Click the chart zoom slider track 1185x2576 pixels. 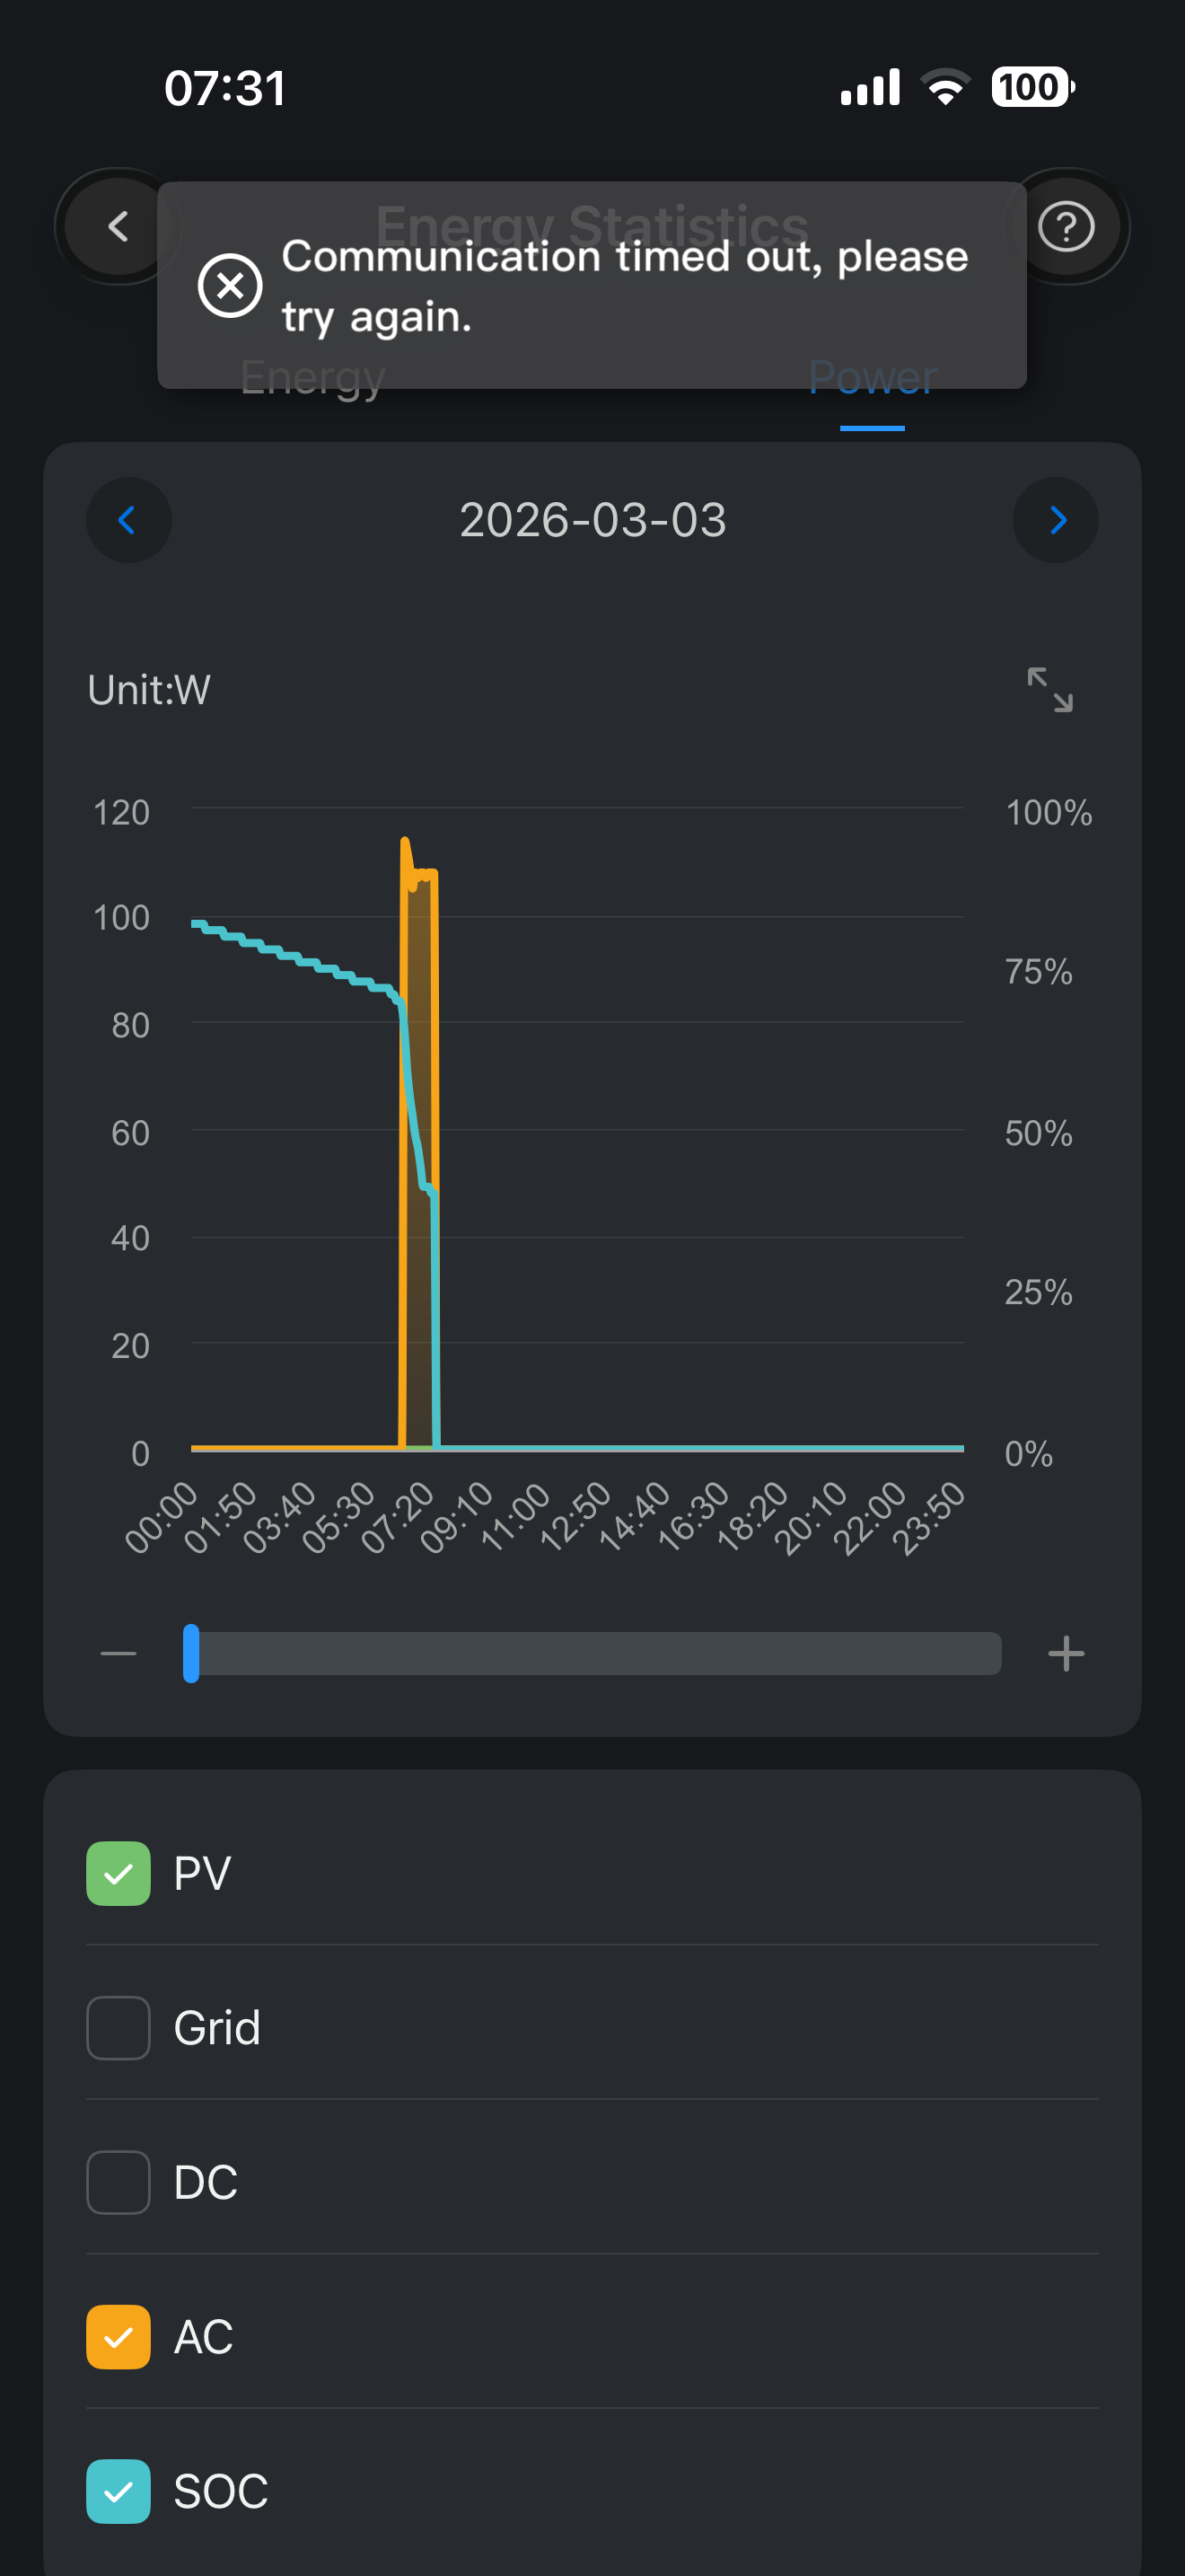600,1653
